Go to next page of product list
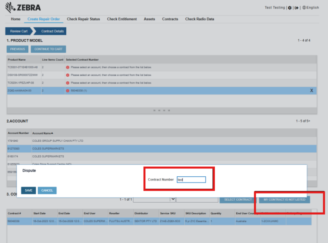 click(x=164, y=111)
